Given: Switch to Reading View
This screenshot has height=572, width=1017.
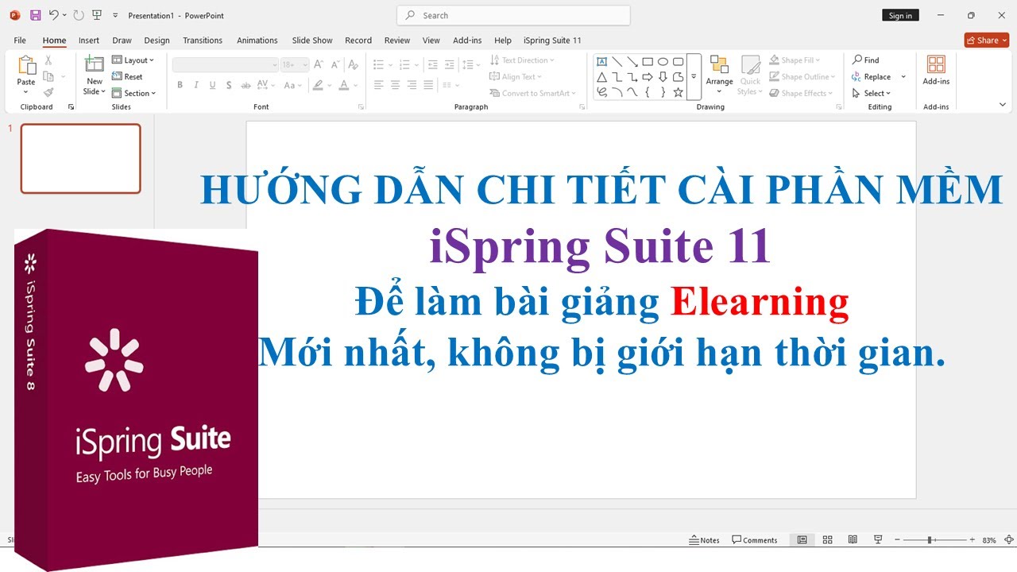Looking at the screenshot, I should point(853,540).
